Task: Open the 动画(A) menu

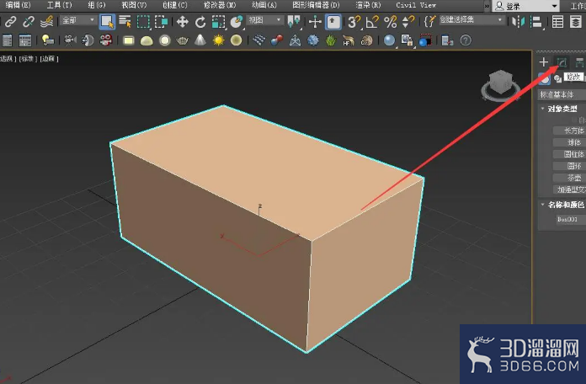Action: (264, 5)
